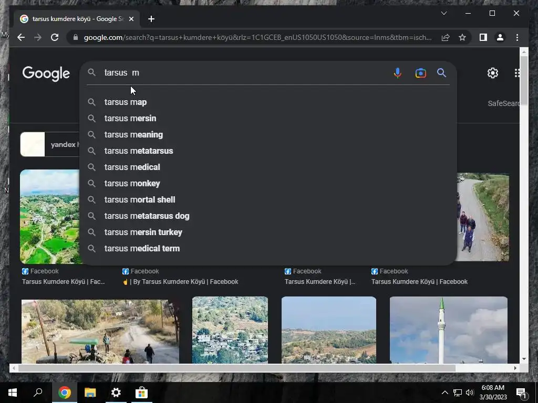The height and width of the screenshot is (403, 538).
Task: Choose suggestion 'tarsus mersin'
Action: (x=130, y=118)
